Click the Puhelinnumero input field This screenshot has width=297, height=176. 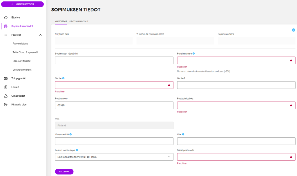236,60
